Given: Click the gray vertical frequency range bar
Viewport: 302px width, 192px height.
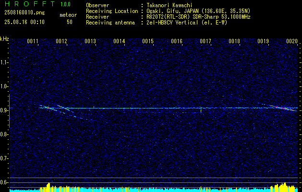Looking at the screenshot, I should 9,111.
